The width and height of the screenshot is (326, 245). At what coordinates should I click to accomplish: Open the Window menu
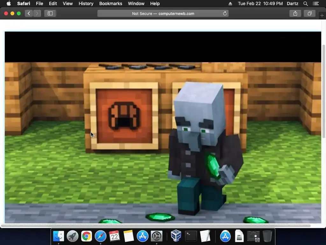(136, 4)
